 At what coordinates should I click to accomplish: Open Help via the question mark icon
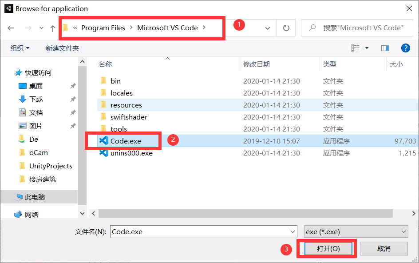[406, 48]
